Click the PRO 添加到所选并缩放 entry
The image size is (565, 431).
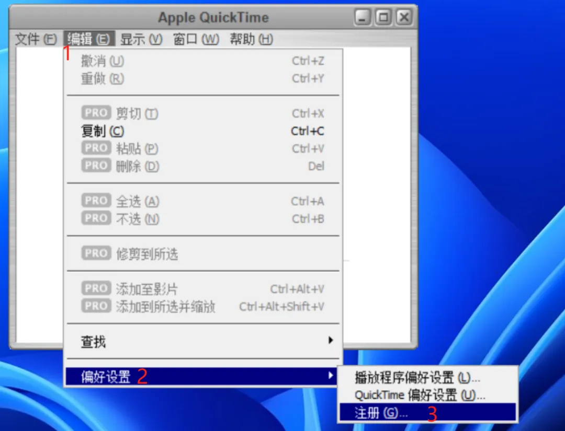pyautogui.click(x=203, y=307)
